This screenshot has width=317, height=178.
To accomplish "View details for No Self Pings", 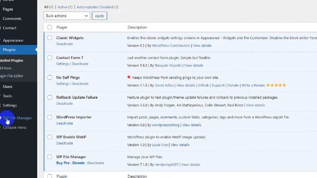I will (x=186, y=86).
